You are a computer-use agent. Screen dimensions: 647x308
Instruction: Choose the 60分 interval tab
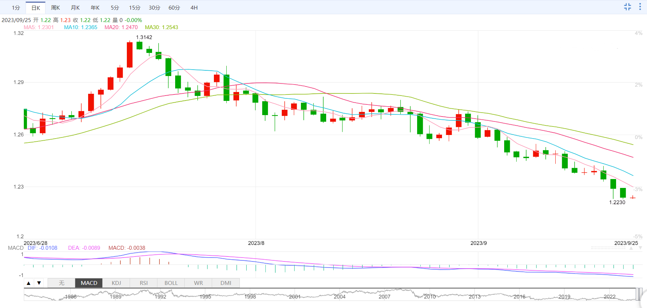[x=174, y=7]
